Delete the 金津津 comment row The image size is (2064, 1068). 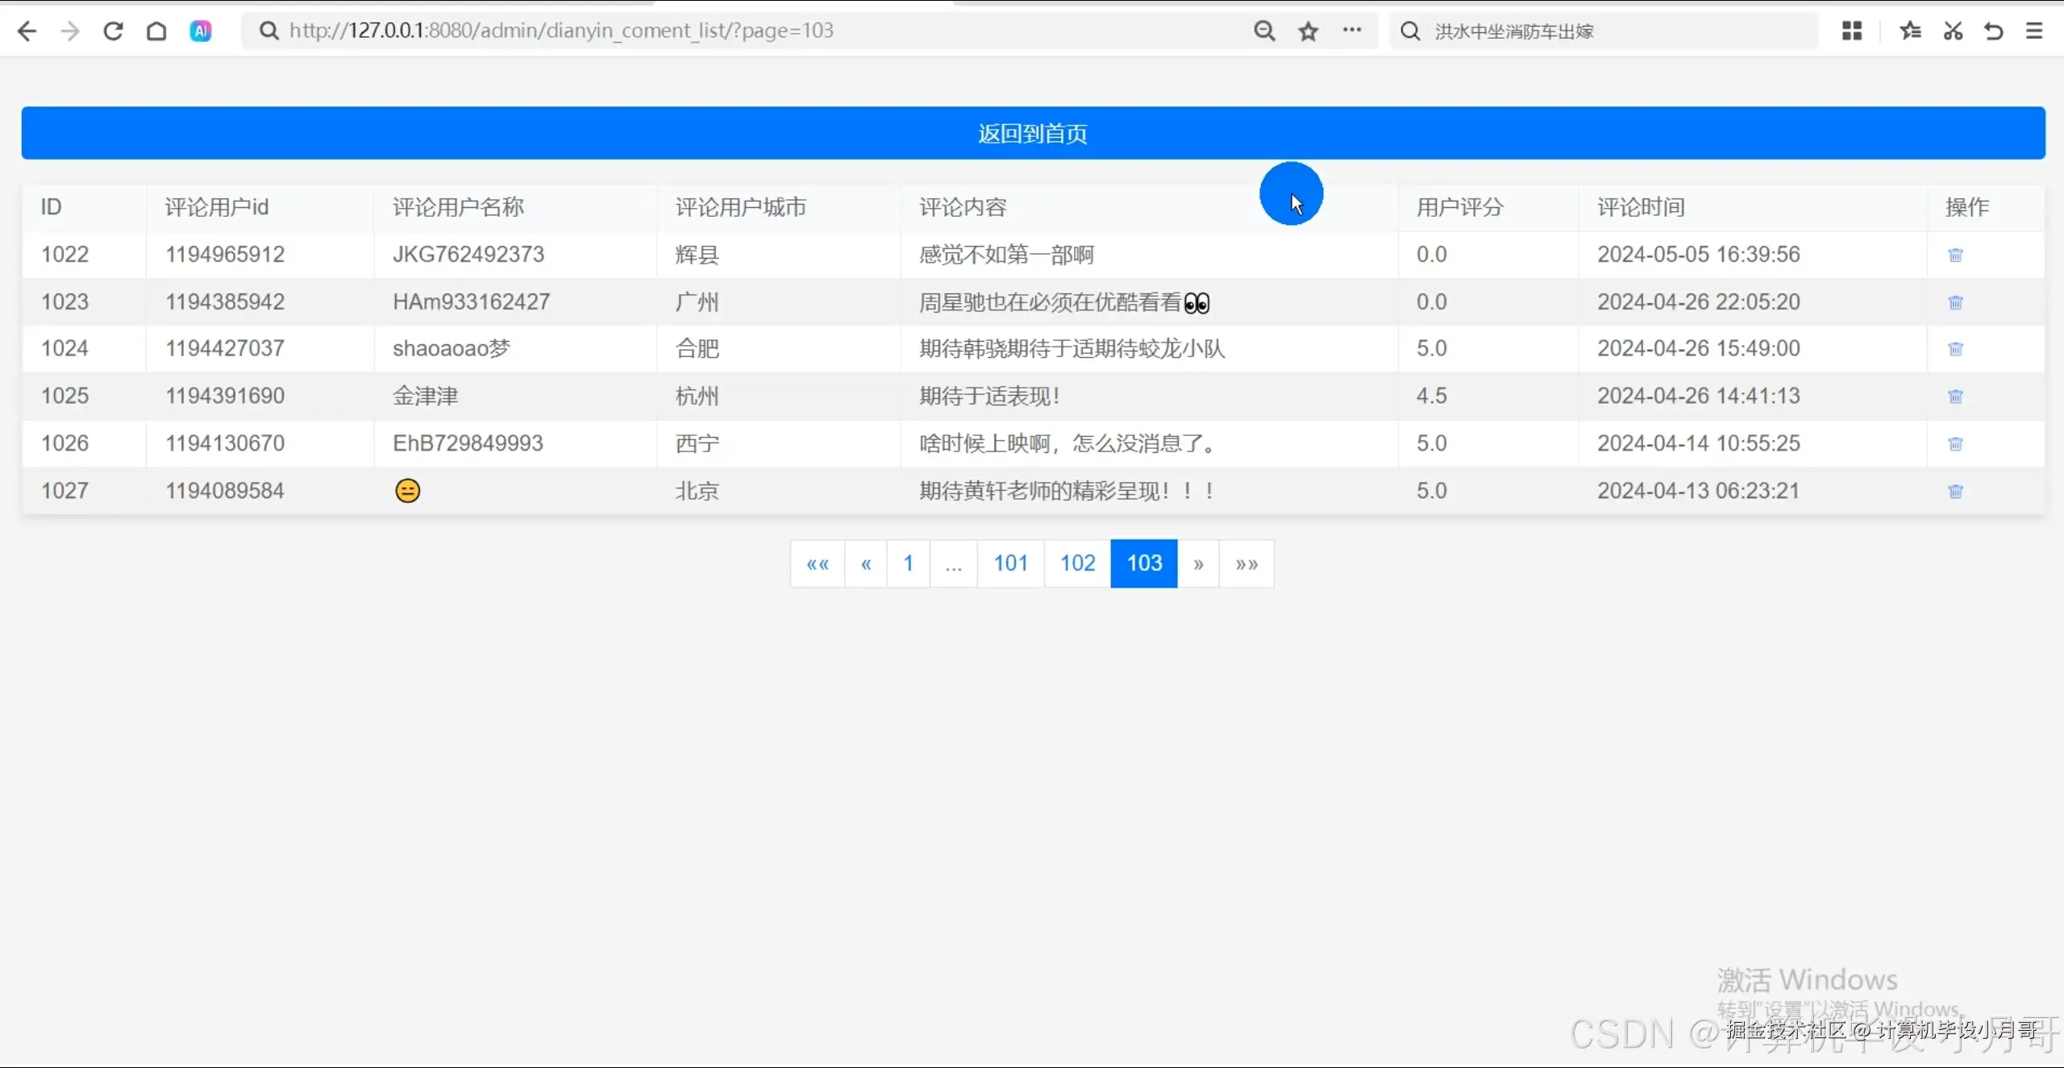[x=1955, y=396]
